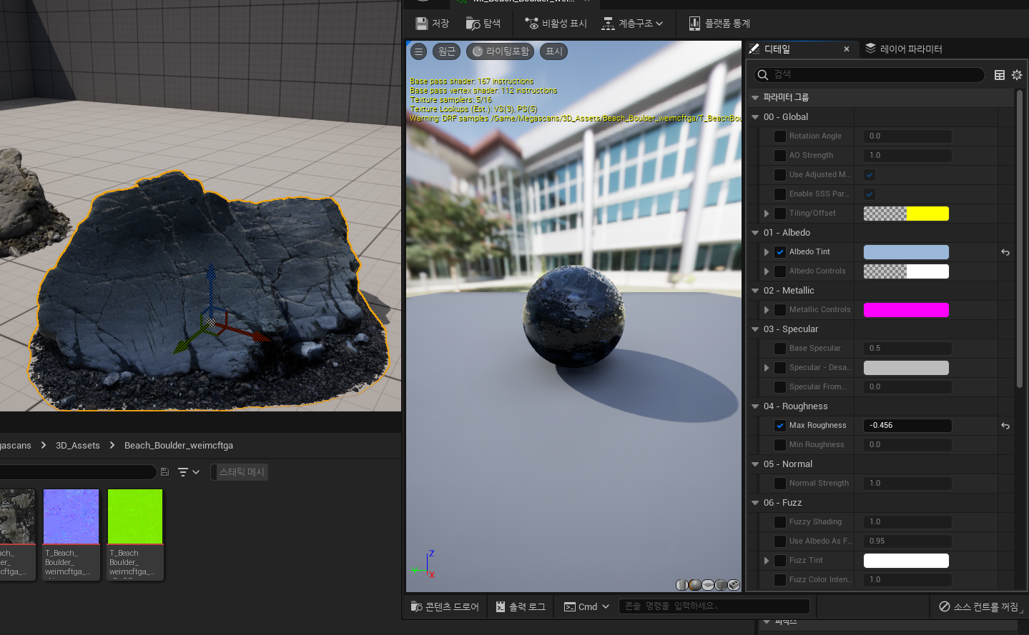Uncheck the Max Roughness override checkbox
The width and height of the screenshot is (1029, 635).
pos(780,426)
